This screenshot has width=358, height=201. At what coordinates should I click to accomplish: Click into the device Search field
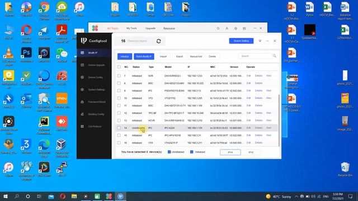click(x=255, y=56)
